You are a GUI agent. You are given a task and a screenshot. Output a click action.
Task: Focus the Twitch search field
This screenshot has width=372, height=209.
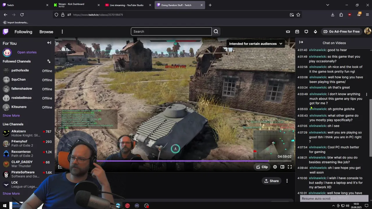171,31
